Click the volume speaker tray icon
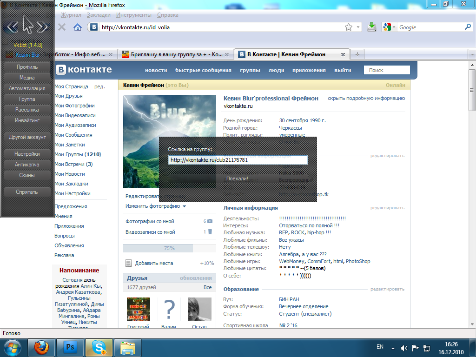 point(404,348)
